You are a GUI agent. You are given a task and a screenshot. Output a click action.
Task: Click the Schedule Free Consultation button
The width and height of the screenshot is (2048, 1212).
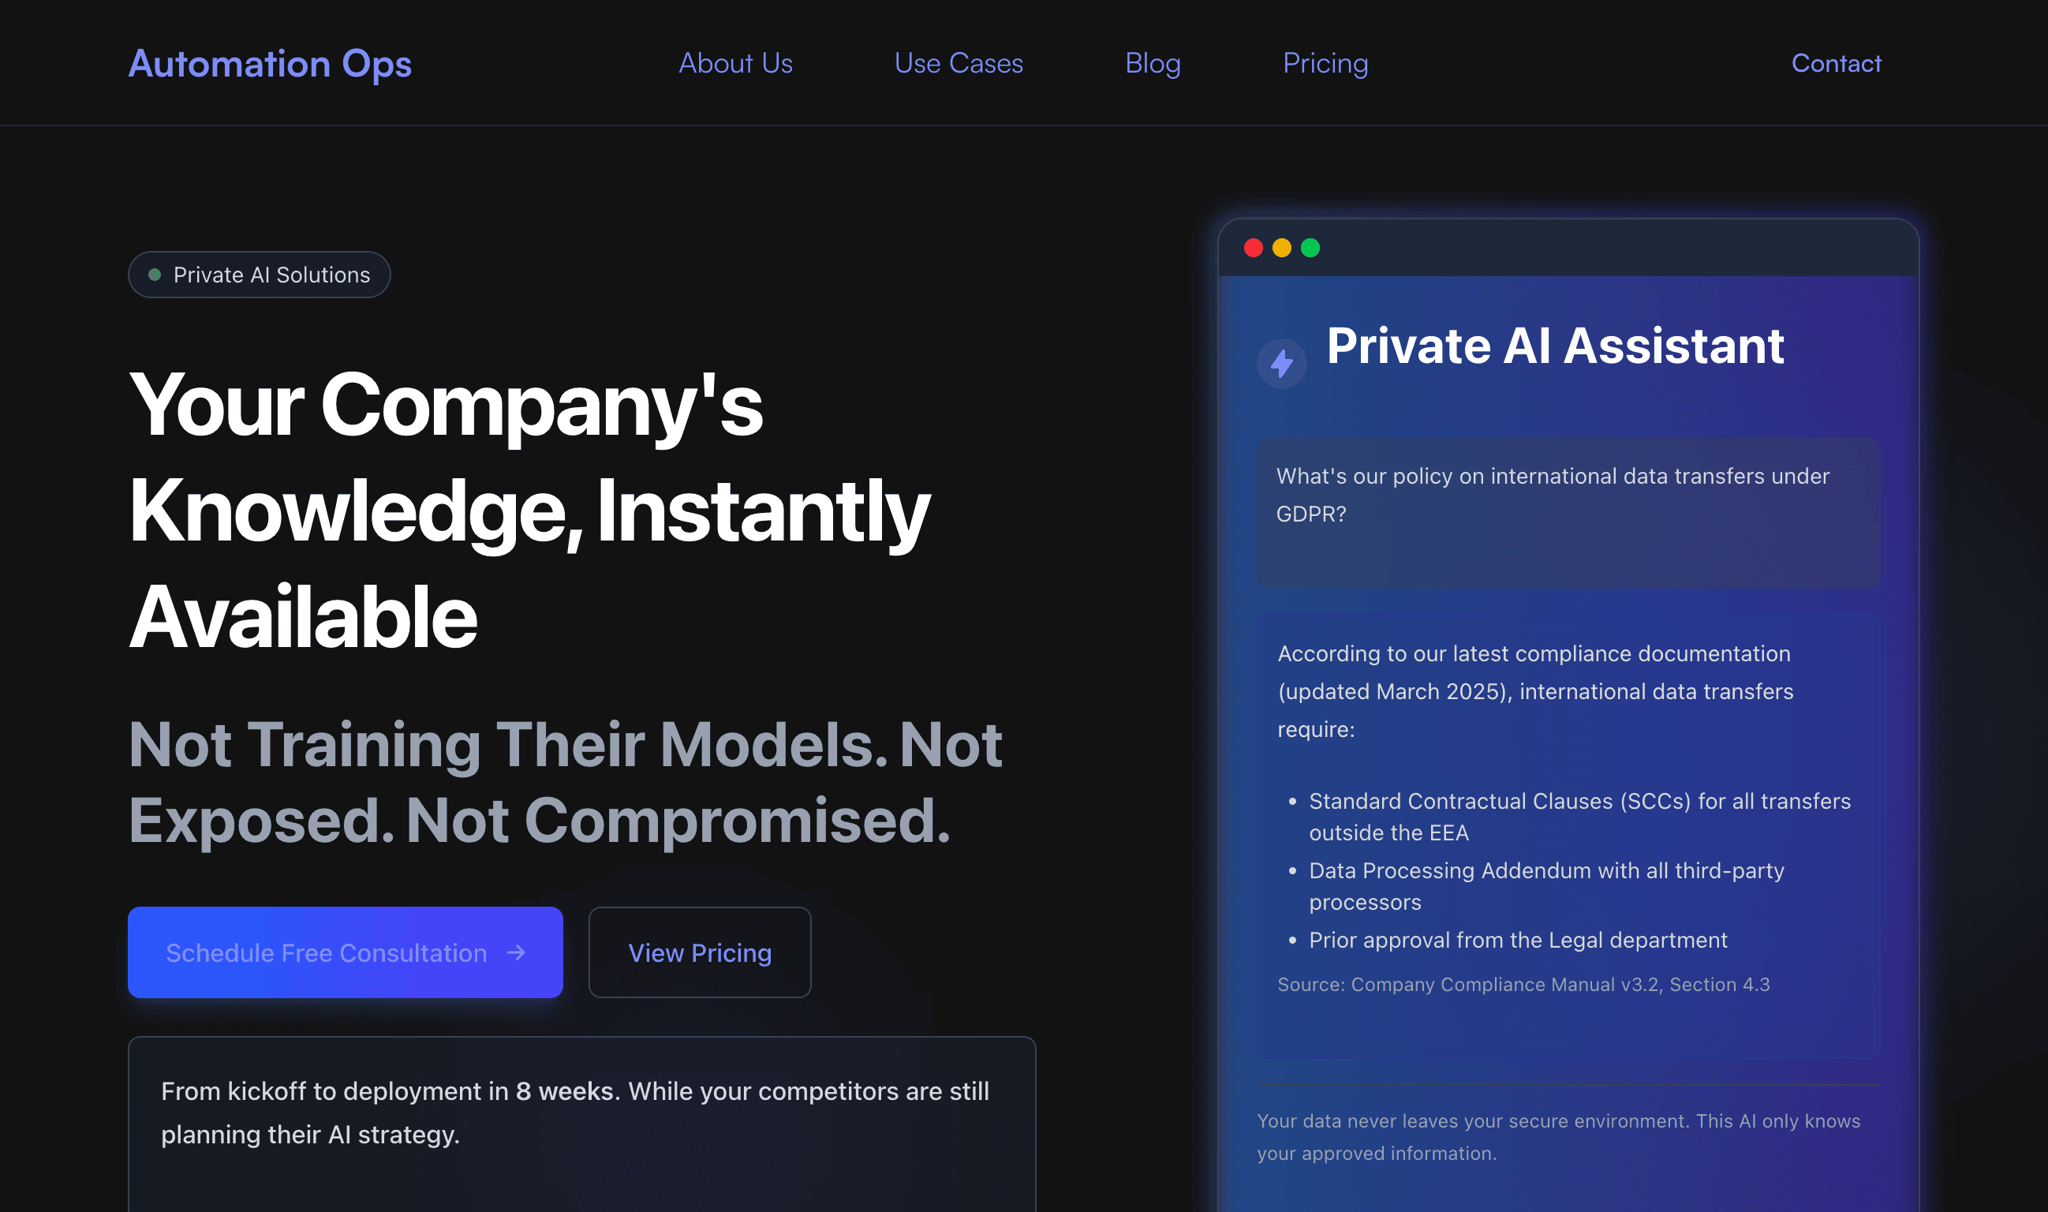pos(346,952)
